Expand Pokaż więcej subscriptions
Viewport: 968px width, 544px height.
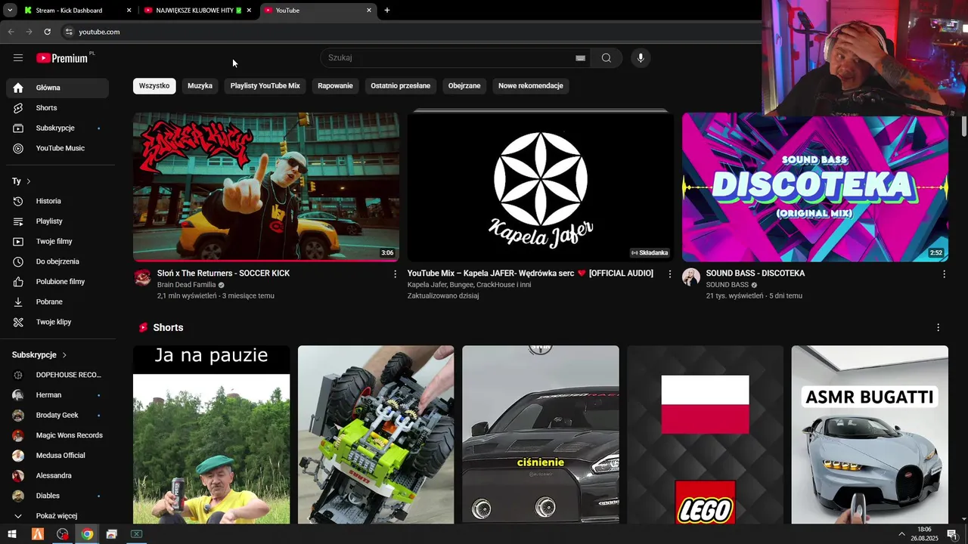[x=57, y=516]
